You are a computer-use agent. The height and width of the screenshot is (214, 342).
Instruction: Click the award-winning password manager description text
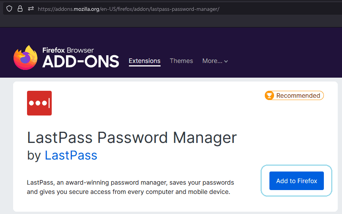pyautogui.click(x=130, y=187)
